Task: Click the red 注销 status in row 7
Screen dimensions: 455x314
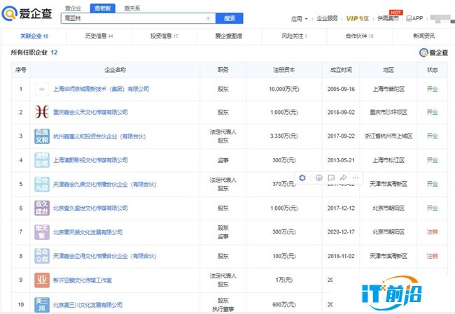Action: 432,232
